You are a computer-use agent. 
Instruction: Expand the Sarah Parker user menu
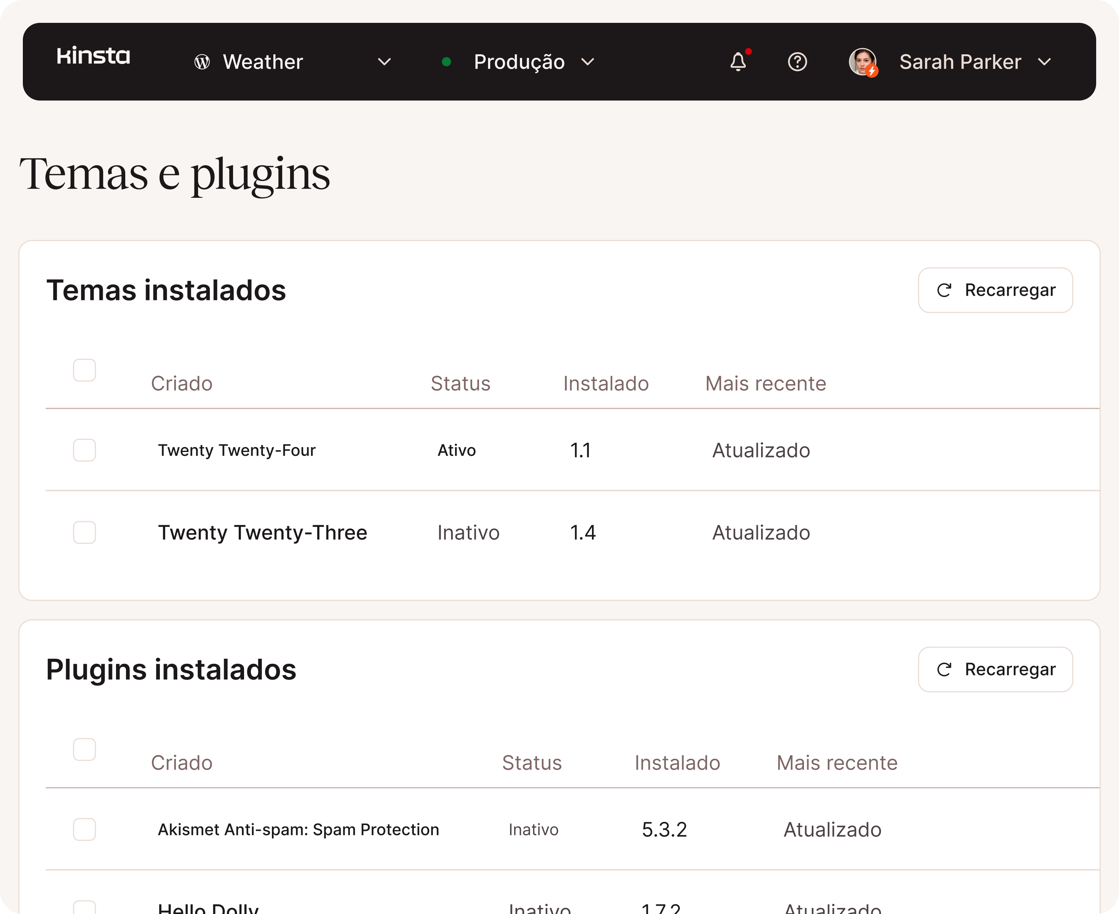coord(1044,62)
